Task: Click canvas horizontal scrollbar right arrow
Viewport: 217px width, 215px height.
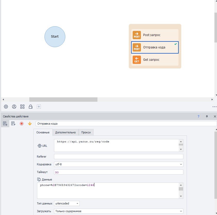Action: point(212,99)
